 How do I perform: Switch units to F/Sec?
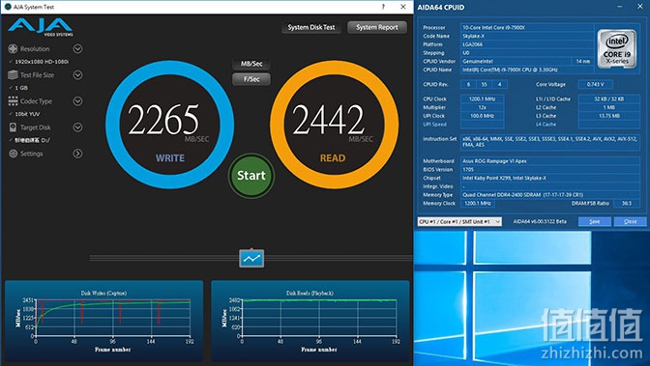coord(251,79)
